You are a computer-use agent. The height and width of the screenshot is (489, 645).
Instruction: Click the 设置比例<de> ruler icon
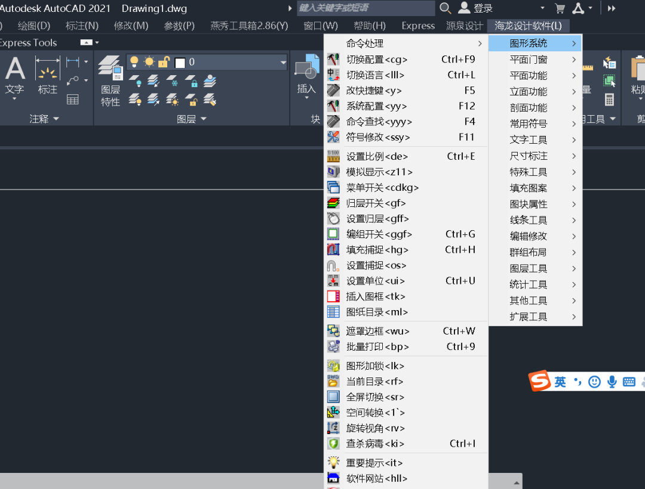333,156
